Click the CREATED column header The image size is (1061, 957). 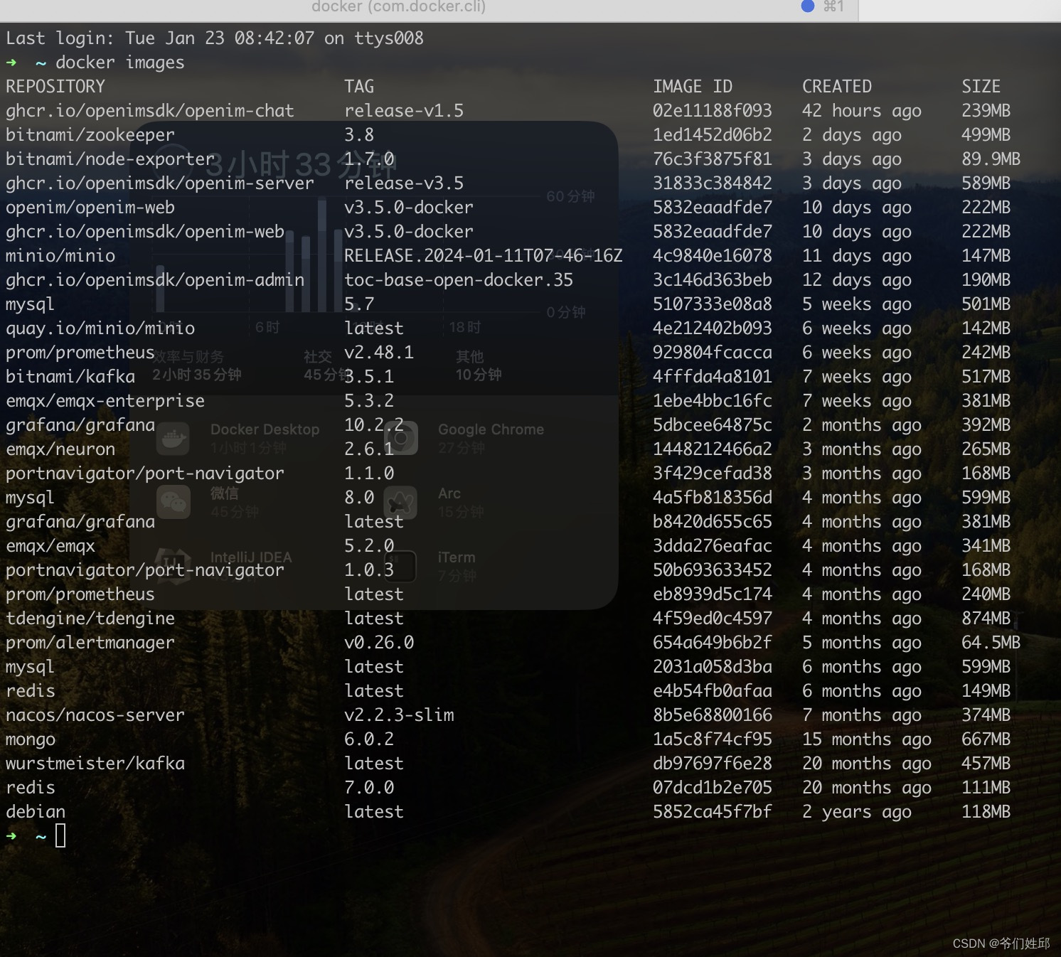837,87
